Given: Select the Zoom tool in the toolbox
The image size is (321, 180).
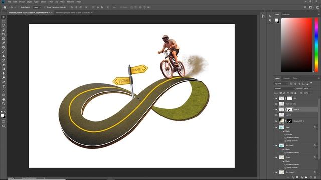Looking at the screenshot, I should tap(4, 104).
